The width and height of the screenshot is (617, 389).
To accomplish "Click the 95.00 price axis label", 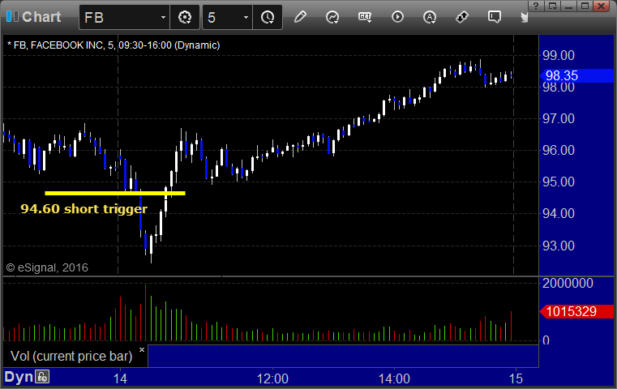I will click(x=559, y=182).
